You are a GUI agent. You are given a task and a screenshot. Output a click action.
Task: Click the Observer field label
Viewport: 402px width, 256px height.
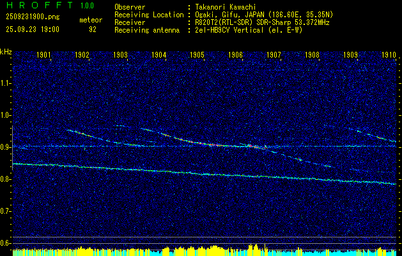pos(130,7)
